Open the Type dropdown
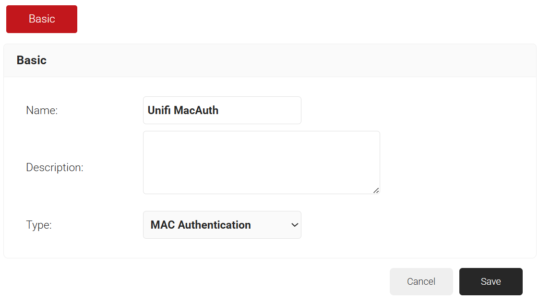The height and width of the screenshot is (302, 539). click(x=222, y=225)
